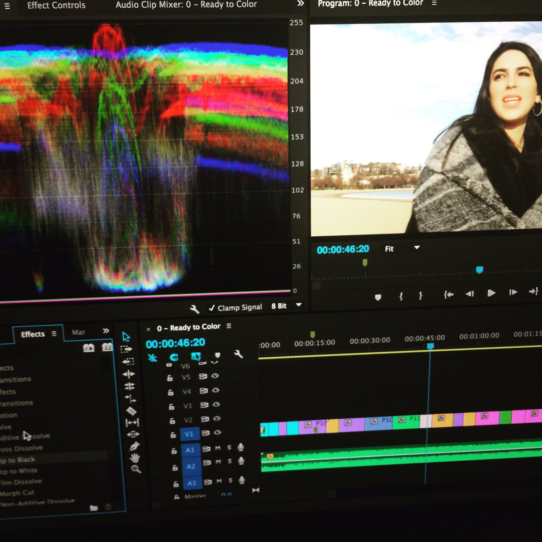Image resolution: width=542 pixels, height=542 pixels.
Task: Toggle Clamp Signal checkbox
Action: [x=211, y=308]
